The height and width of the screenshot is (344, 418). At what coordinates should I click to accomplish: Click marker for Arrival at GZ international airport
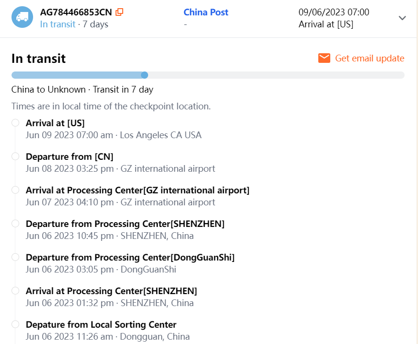pos(15,190)
